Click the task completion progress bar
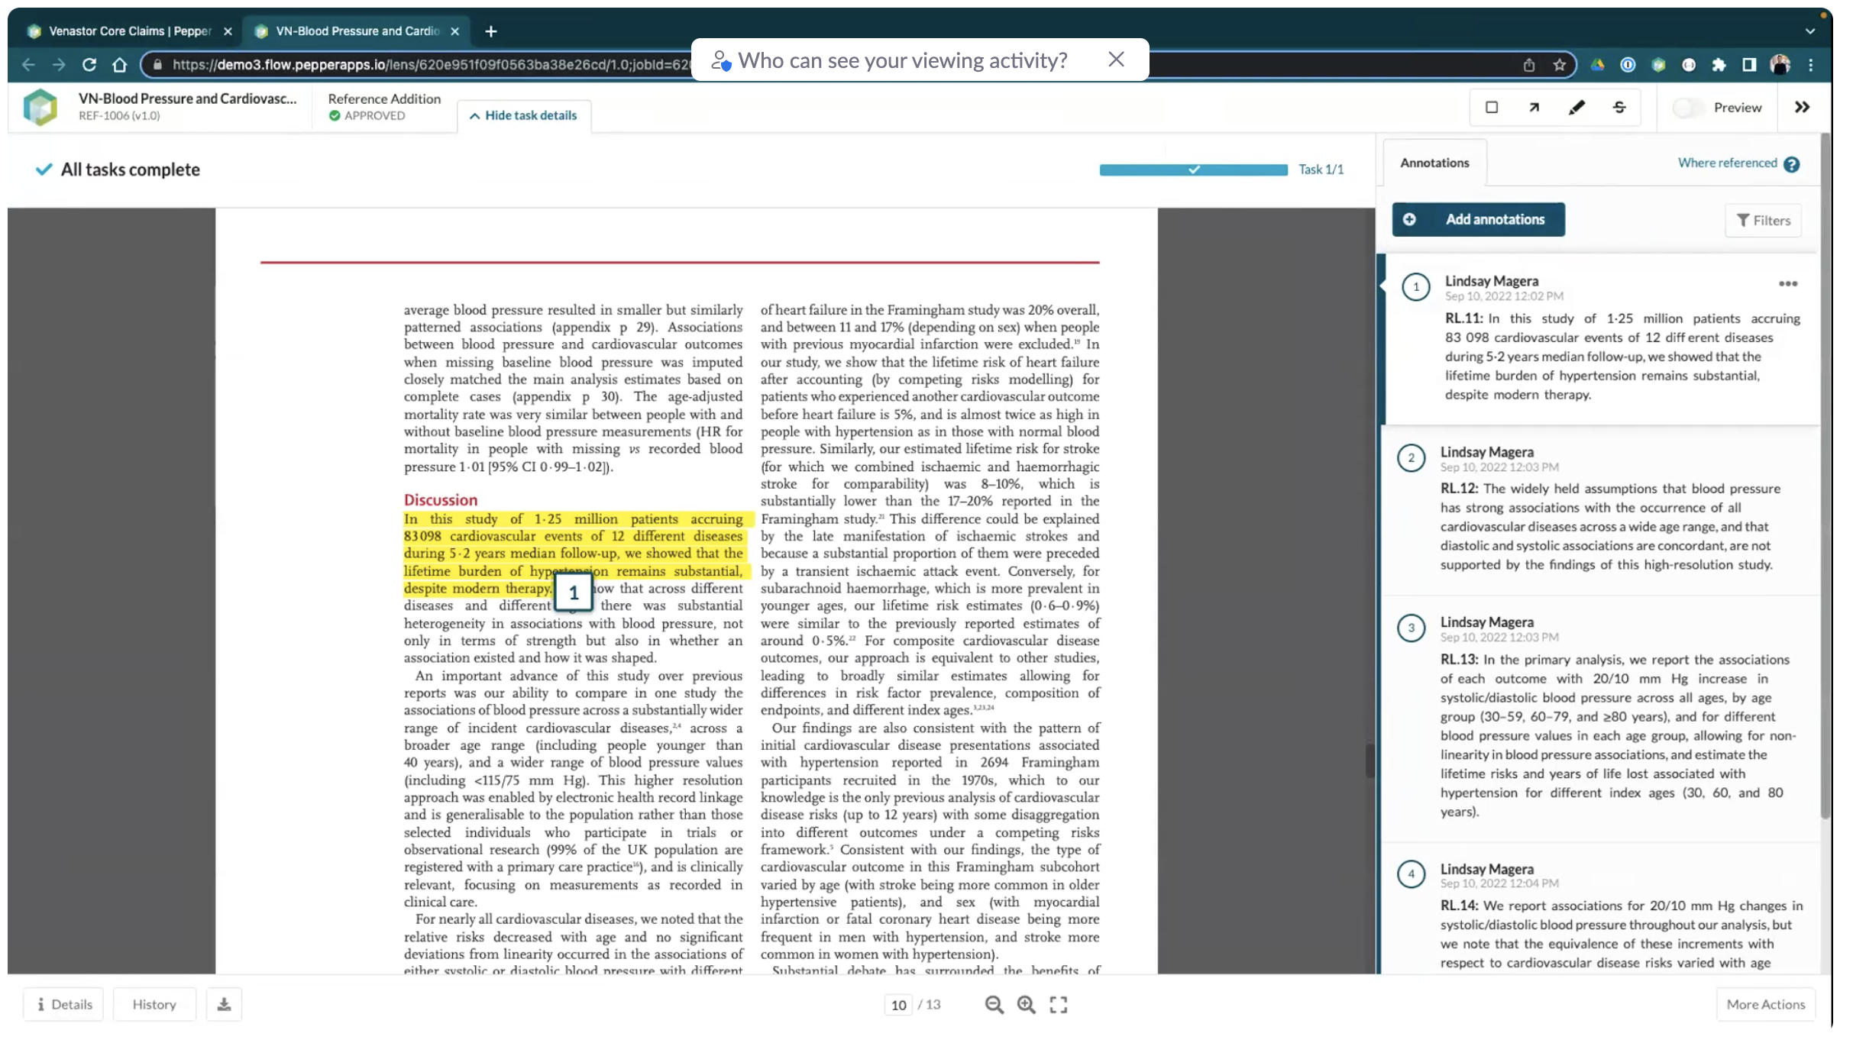The width and height of the screenshot is (1853, 1043). (1192, 169)
